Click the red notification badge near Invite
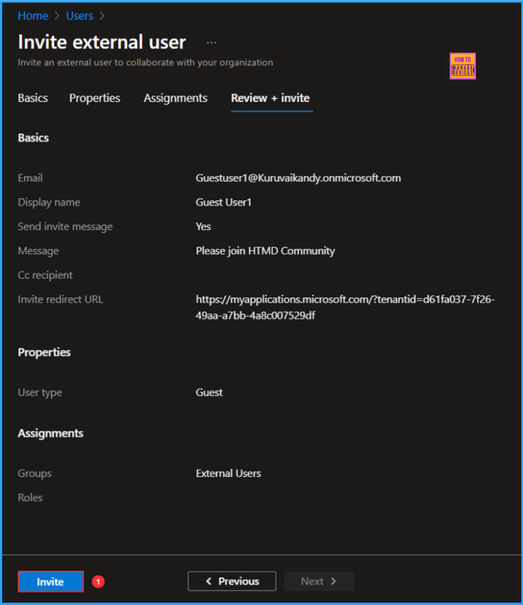 point(98,581)
